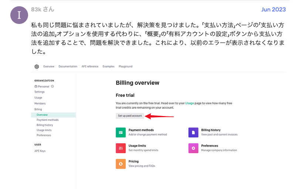Open Settings in the sidebar
Screen dimensions: 304x189
40,92
